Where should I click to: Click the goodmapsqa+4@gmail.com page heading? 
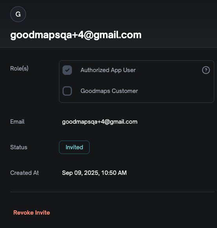pos(76,35)
